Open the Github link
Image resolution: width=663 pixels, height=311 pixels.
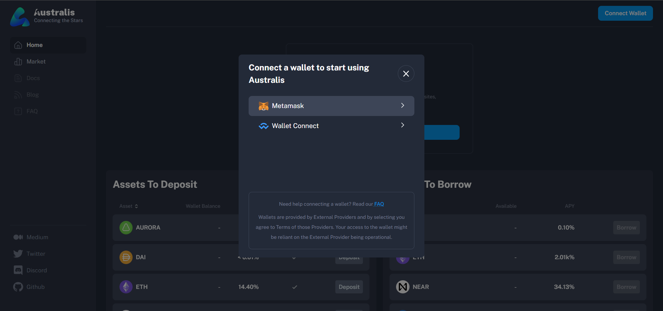coord(36,287)
